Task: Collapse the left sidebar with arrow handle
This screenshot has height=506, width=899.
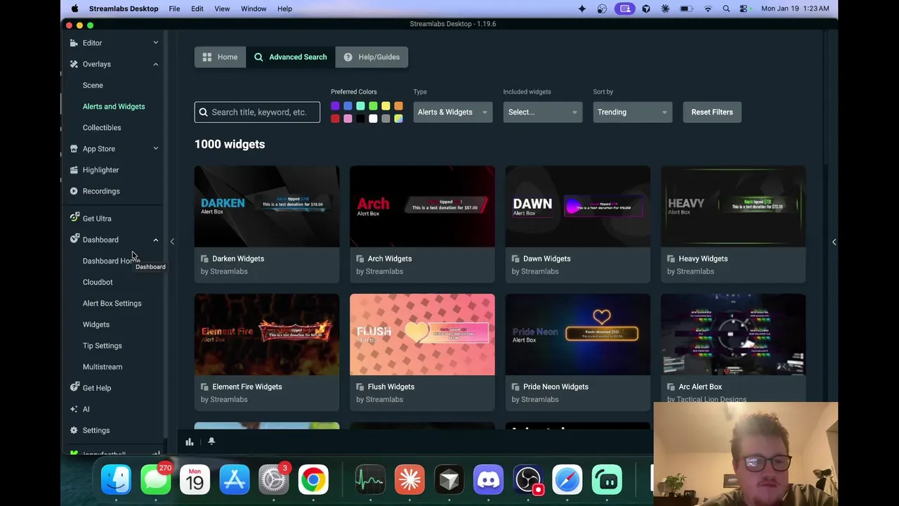Action: [172, 242]
